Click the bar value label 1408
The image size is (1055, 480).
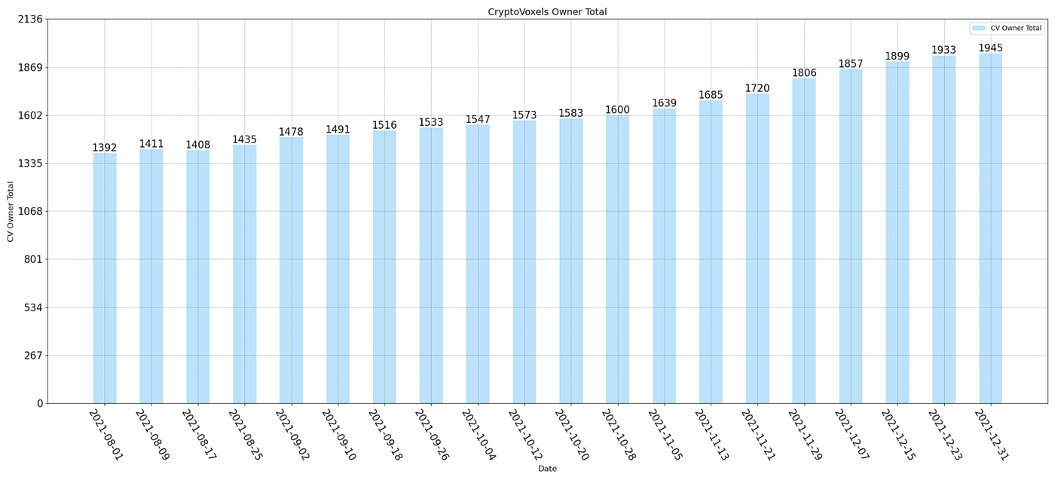(x=198, y=145)
